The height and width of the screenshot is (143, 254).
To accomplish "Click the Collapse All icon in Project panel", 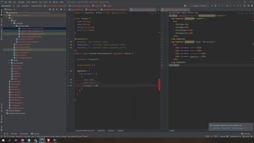I will 57,10.
